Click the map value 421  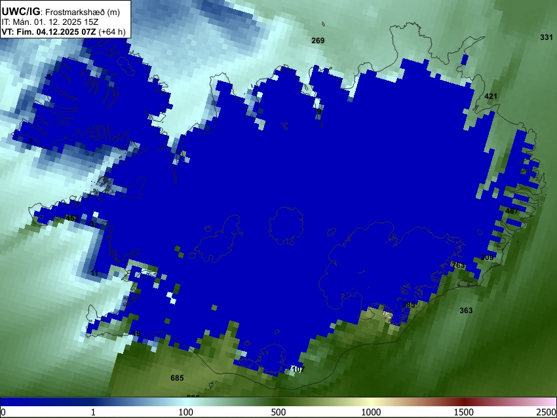[x=491, y=96]
